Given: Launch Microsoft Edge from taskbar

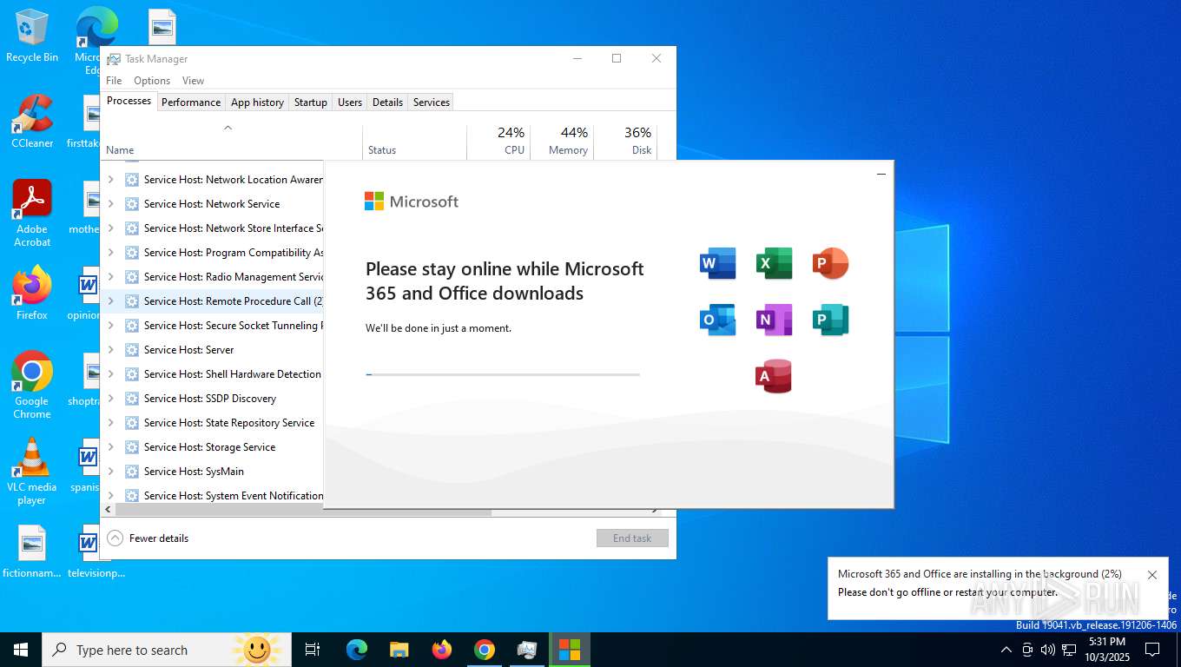Looking at the screenshot, I should (357, 650).
